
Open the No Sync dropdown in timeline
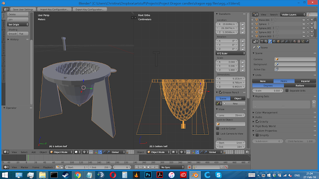[x=172, y=167]
